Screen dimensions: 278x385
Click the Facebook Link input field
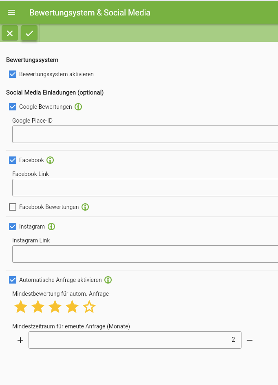point(145,187)
